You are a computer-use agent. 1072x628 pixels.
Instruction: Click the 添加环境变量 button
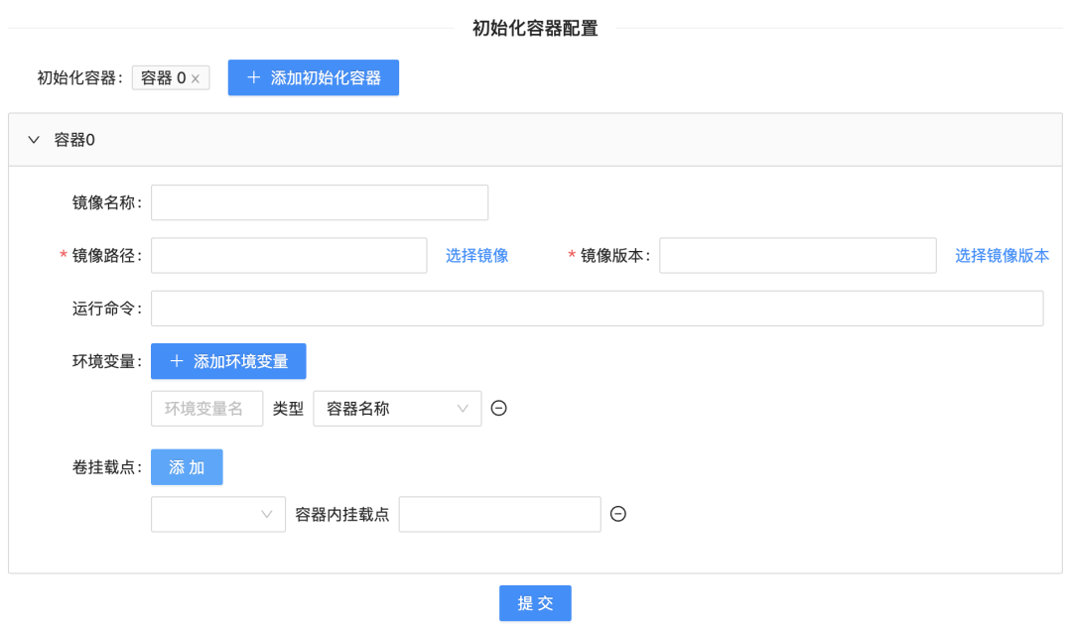point(228,361)
